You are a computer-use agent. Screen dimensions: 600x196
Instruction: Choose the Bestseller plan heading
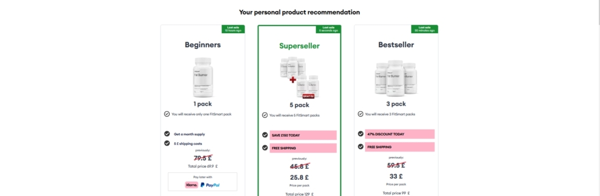396,45
